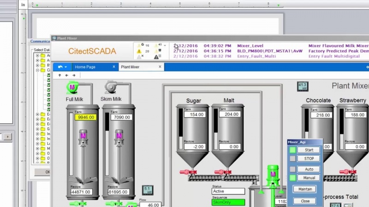The width and height of the screenshot is (369, 207).
Task: Click the STOP status indicator in Mixer_Agi
Action: [292, 159]
